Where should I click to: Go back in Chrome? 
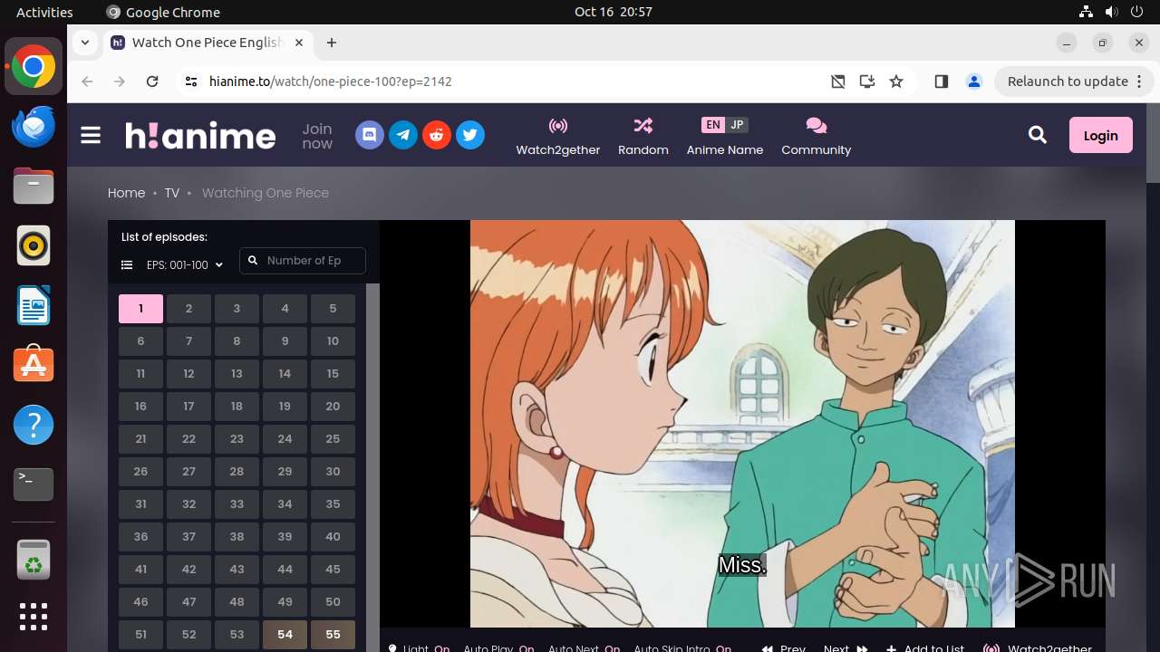(87, 81)
